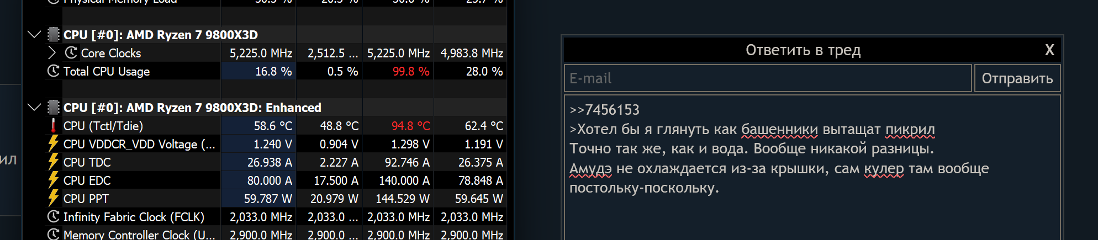Screen dimensions: 1098x240
Task: Click lightning icon beside CPU TDC
Action: pos(53,162)
